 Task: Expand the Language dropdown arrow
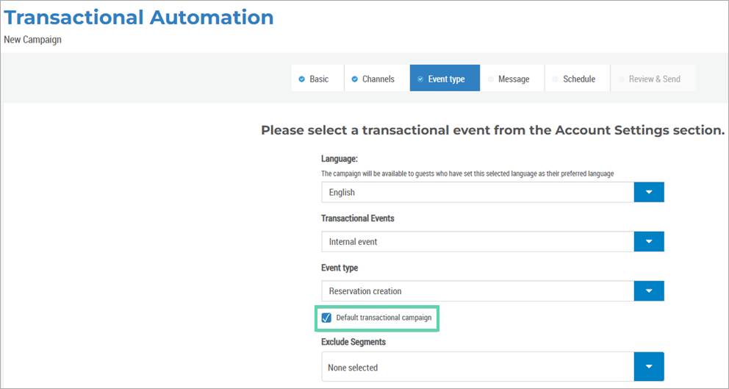click(649, 192)
